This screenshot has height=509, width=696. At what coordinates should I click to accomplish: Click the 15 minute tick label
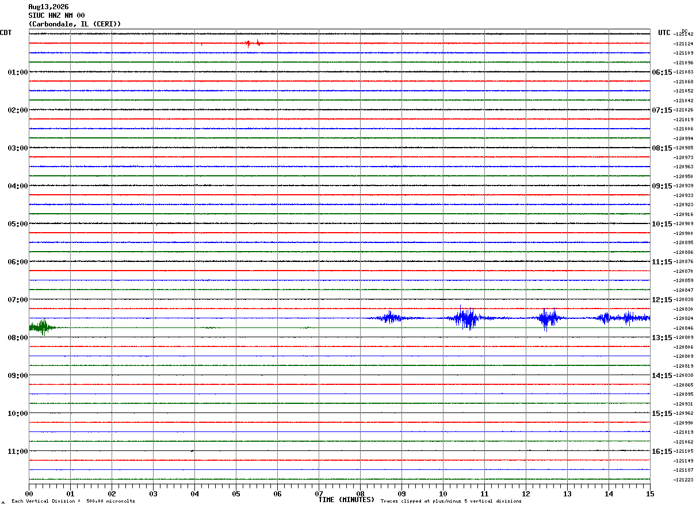pos(650,494)
